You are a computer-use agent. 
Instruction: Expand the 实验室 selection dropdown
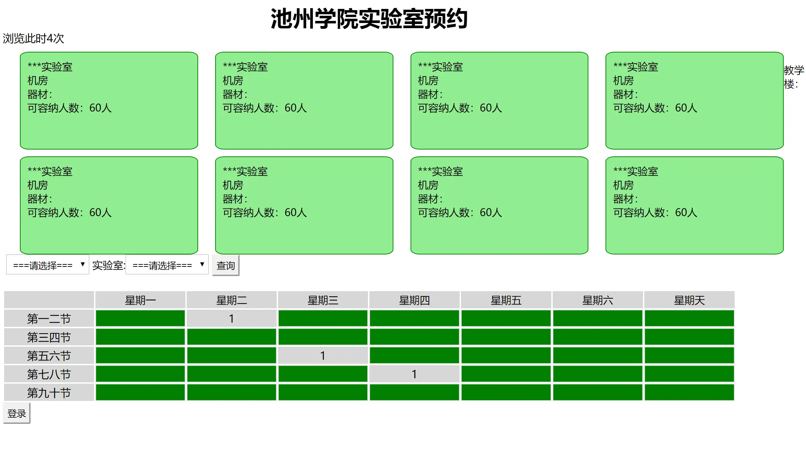[167, 265]
